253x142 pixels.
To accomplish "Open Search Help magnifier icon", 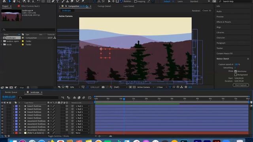I will [x=220, y=1].
